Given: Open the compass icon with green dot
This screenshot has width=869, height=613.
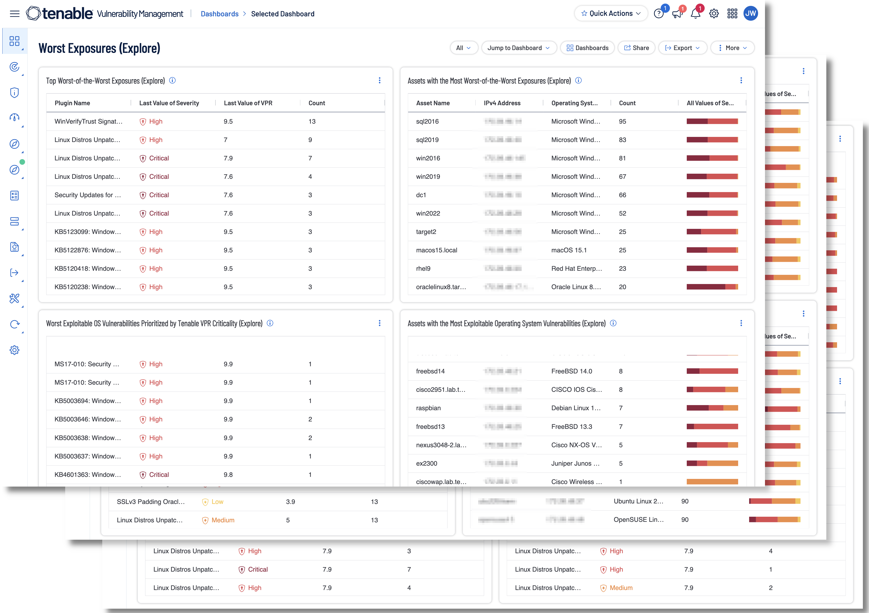Looking at the screenshot, I should point(14,170).
